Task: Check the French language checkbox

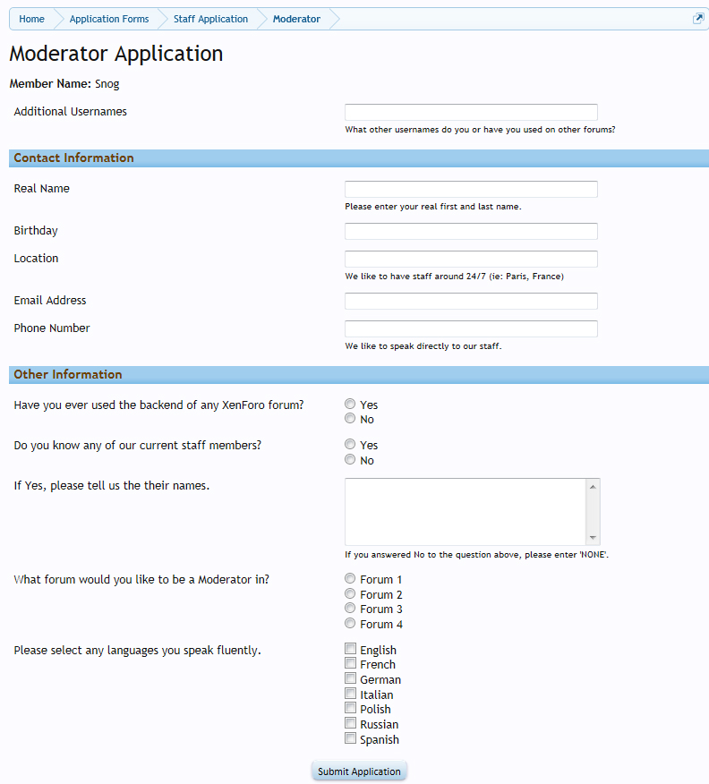Action: [x=350, y=662]
